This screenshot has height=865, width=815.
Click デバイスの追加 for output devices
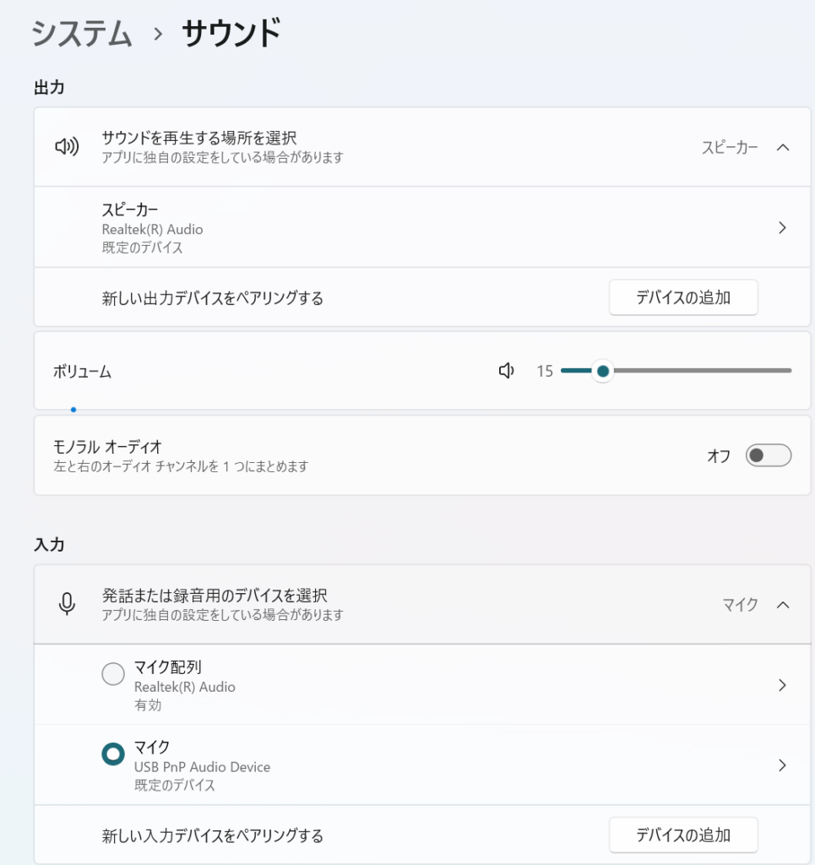682,297
